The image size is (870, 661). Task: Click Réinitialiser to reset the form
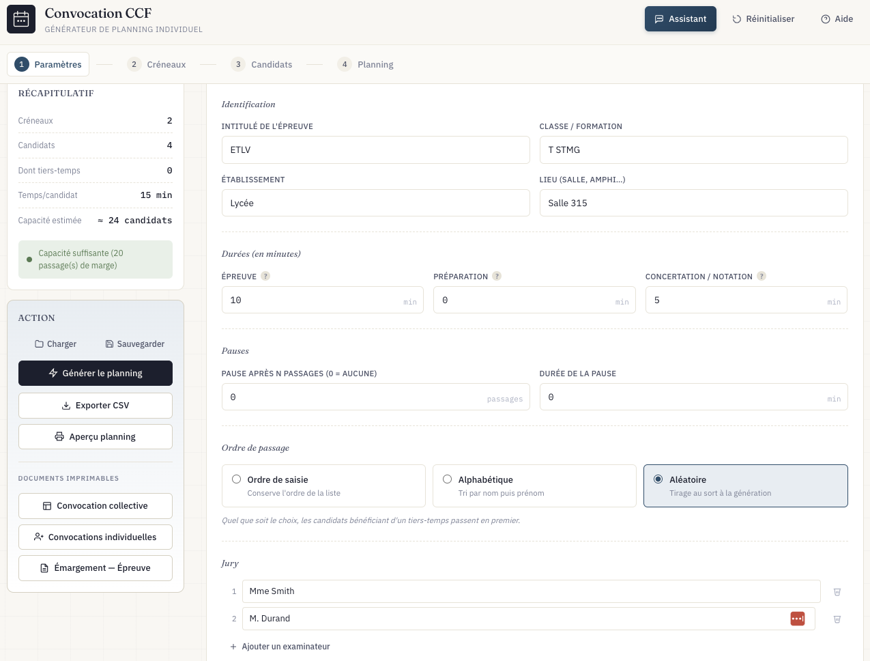tap(763, 19)
